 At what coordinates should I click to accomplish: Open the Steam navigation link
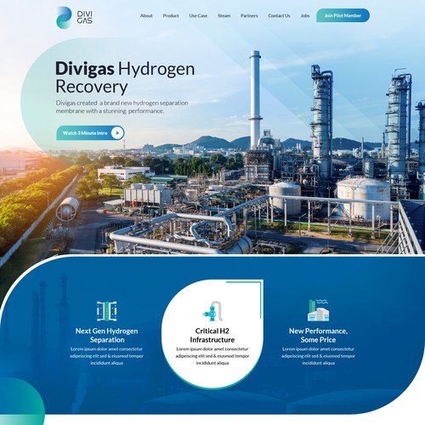tap(224, 15)
